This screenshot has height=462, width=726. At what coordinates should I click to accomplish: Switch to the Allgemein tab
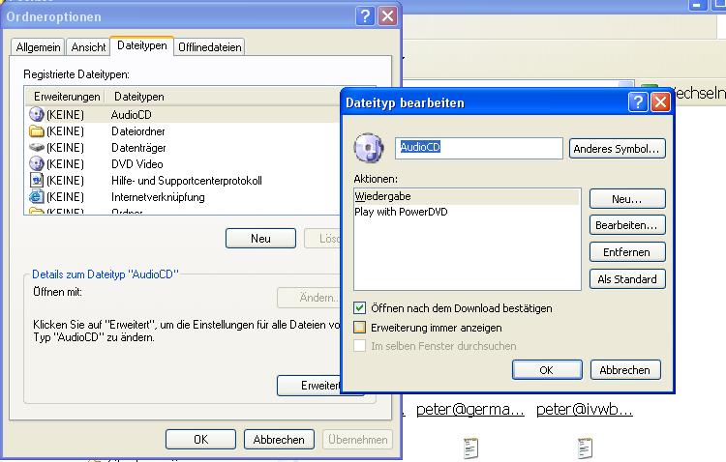[x=39, y=46]
